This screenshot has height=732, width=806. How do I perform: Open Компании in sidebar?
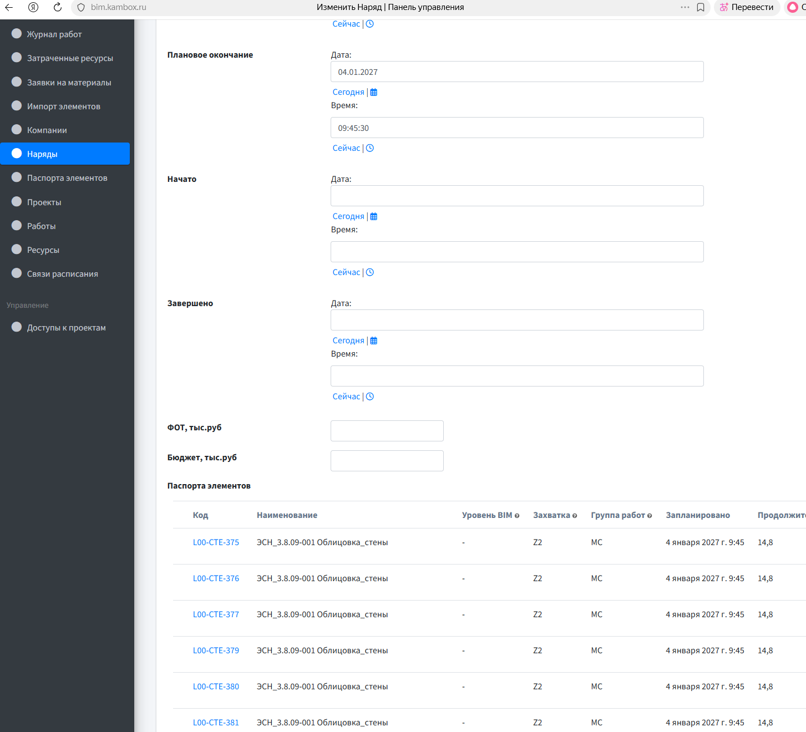coord(65,130)
